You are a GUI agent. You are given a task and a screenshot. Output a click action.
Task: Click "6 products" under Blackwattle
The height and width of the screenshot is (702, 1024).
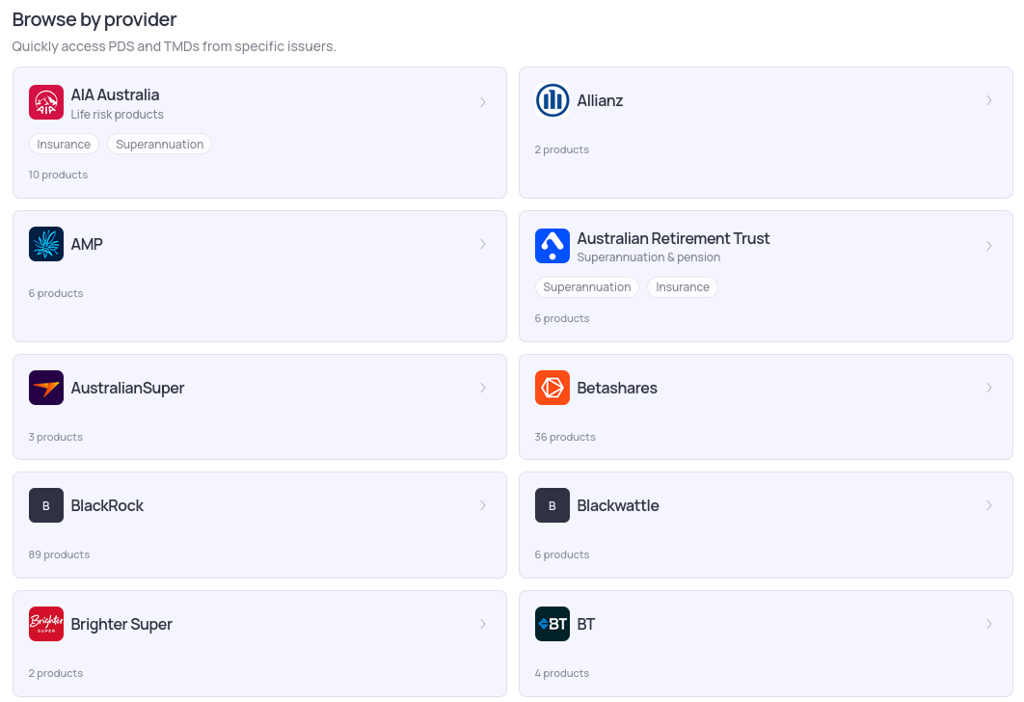click(x=561, y=554)
